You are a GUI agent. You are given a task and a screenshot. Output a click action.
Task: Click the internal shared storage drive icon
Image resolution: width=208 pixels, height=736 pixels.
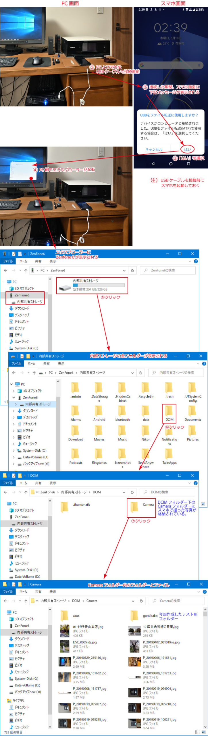(65, 287)
